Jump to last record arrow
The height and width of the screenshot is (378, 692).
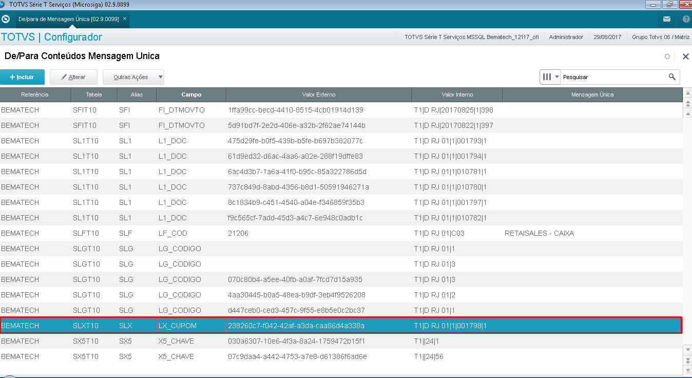pos(688,369)
